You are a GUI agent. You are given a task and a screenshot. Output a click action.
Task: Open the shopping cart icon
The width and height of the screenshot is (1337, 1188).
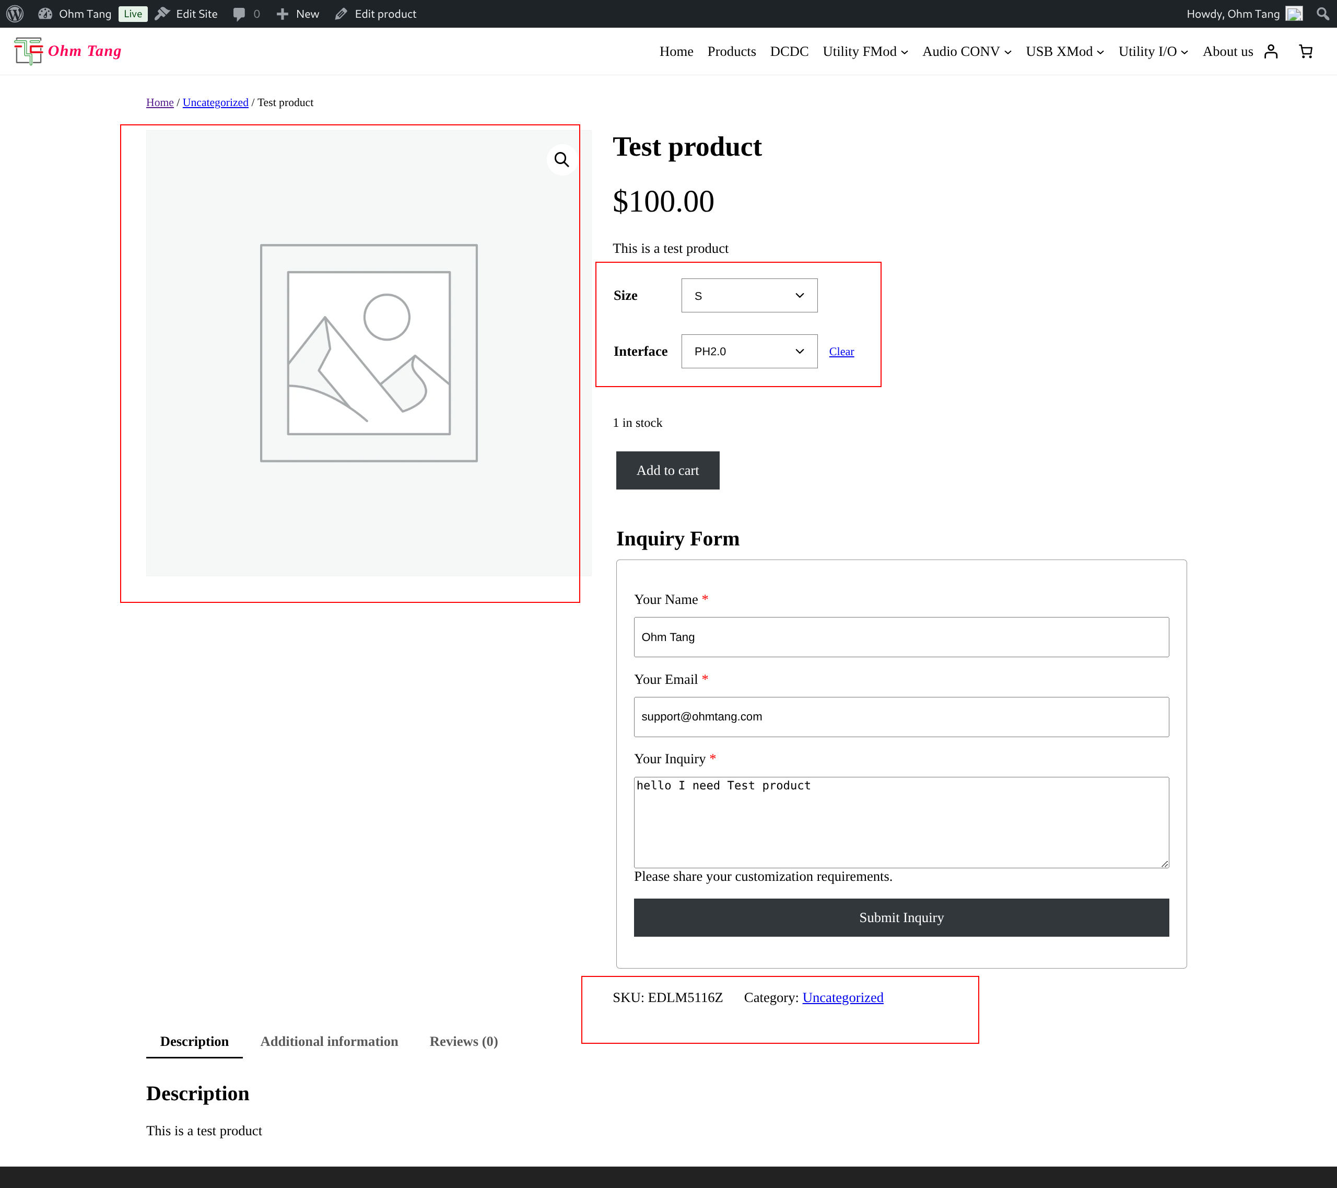tap(1306, 51)
